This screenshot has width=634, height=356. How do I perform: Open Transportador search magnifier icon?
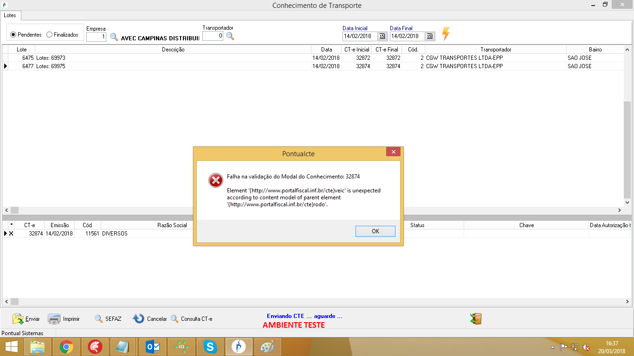click(x=230, y=36)
